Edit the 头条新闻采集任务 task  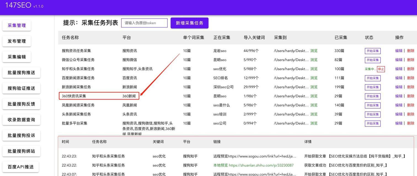pyautogui.click(x=399, y=114)
